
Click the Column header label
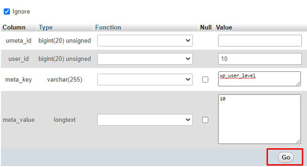click(14, 27)
